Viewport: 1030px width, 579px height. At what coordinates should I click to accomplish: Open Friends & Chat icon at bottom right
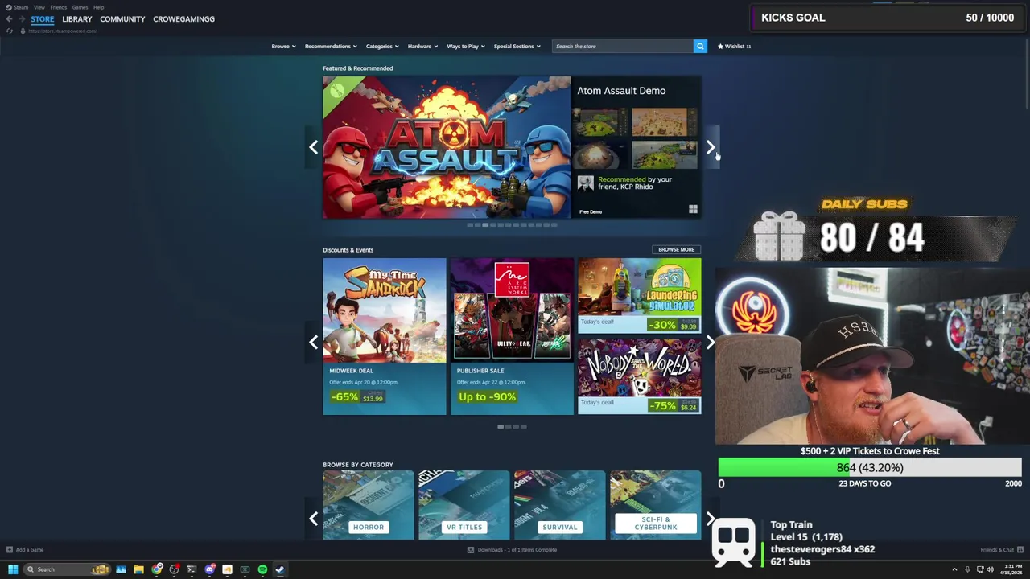click(x=1020, y=550)
